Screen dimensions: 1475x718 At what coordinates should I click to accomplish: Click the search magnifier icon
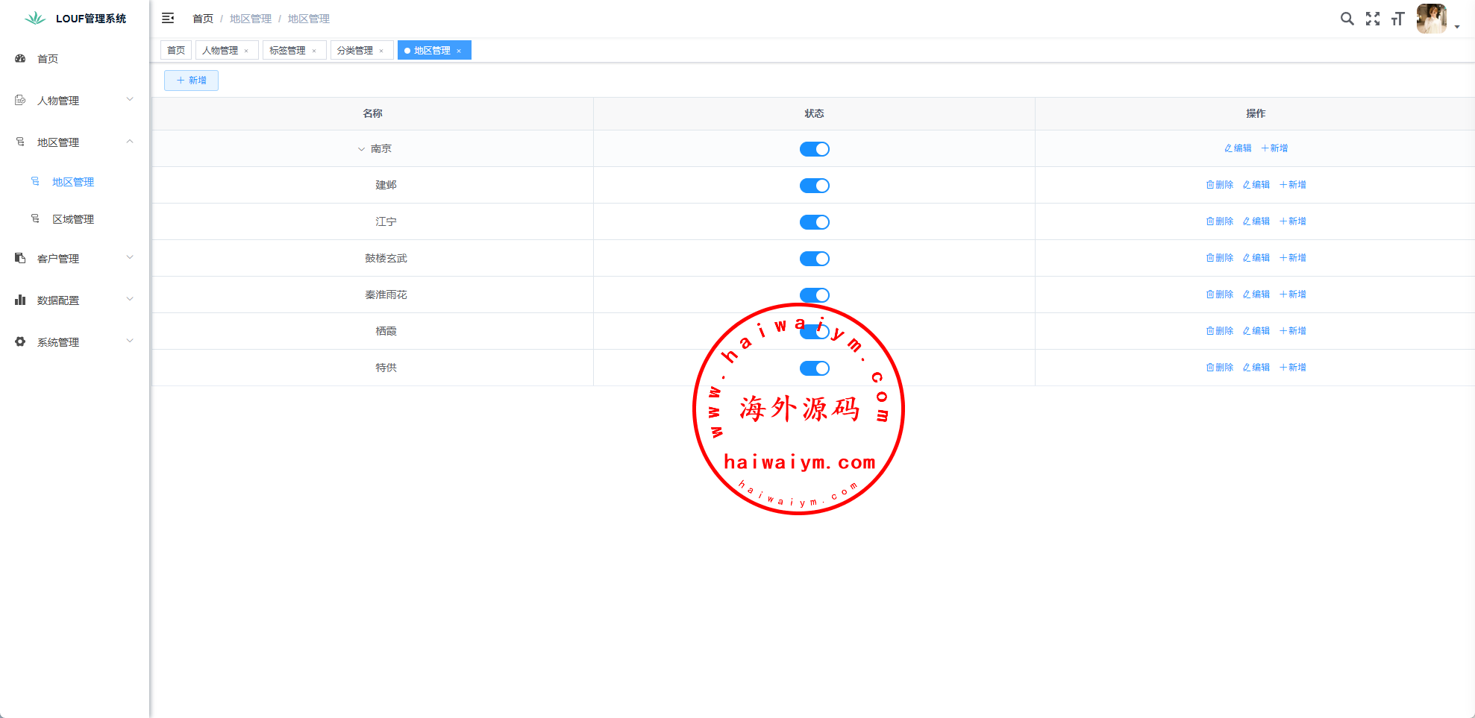click(1347, 19)
